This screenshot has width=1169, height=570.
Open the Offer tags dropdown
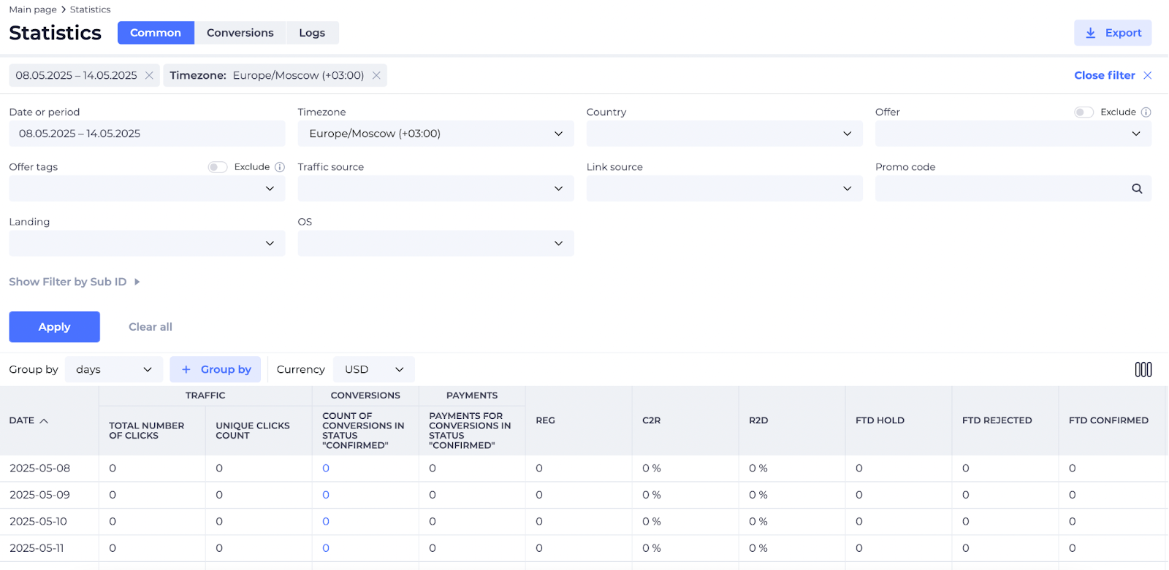[x=147, y=188]
